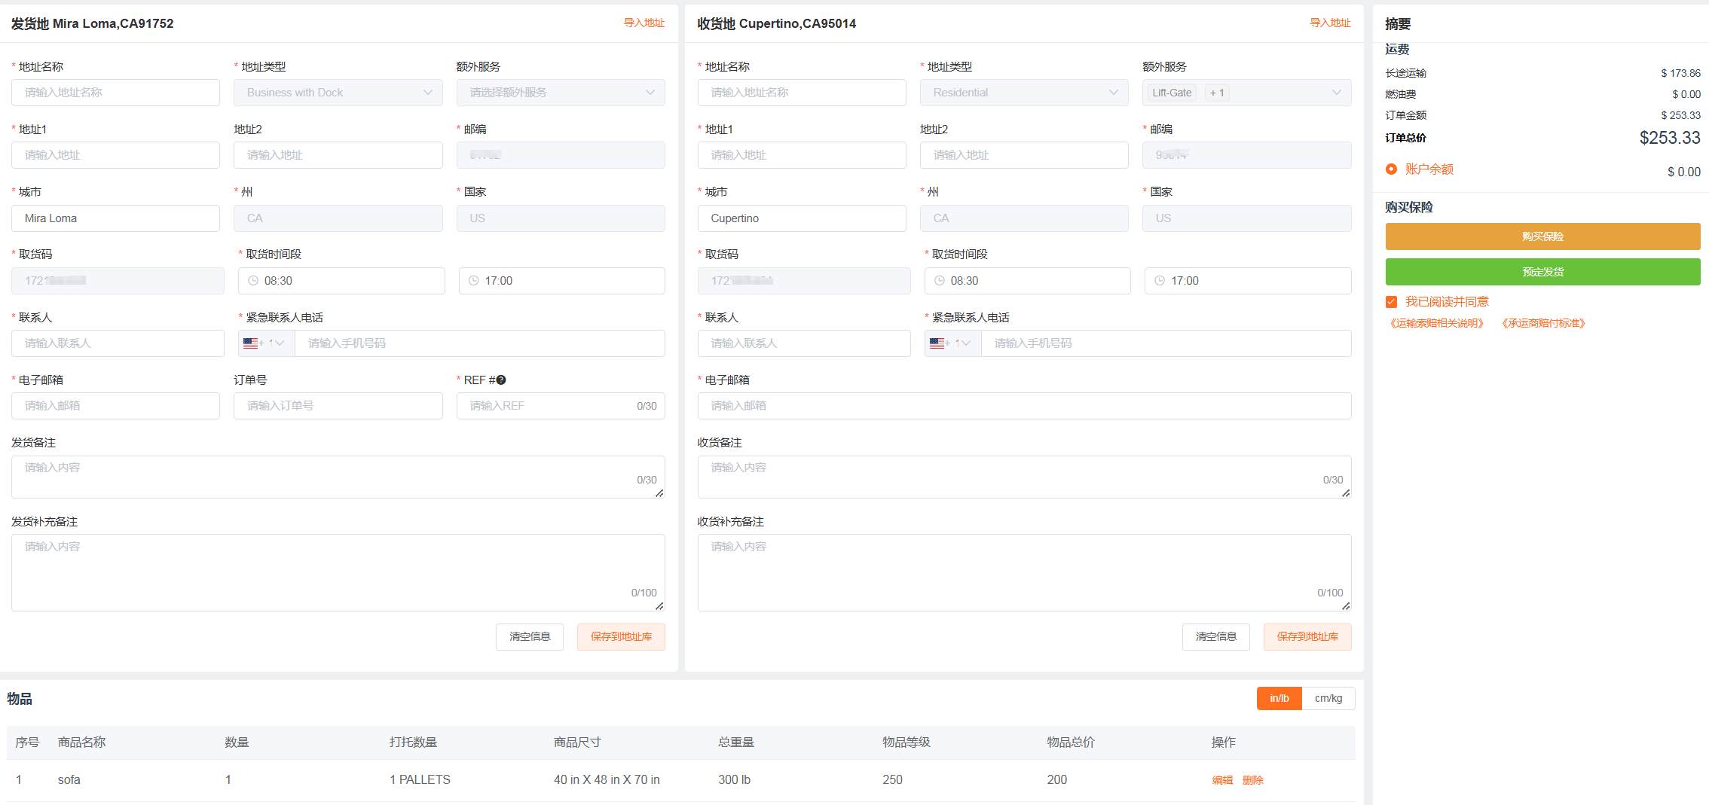Viewport: 1709px width, 805px height.
Task: Click 删除 link in sofa row
Action: point(1252,780)
